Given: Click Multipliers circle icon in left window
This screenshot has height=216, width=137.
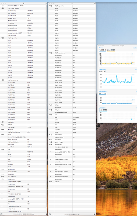Looking at the screenshot, I should coord(3,130).
